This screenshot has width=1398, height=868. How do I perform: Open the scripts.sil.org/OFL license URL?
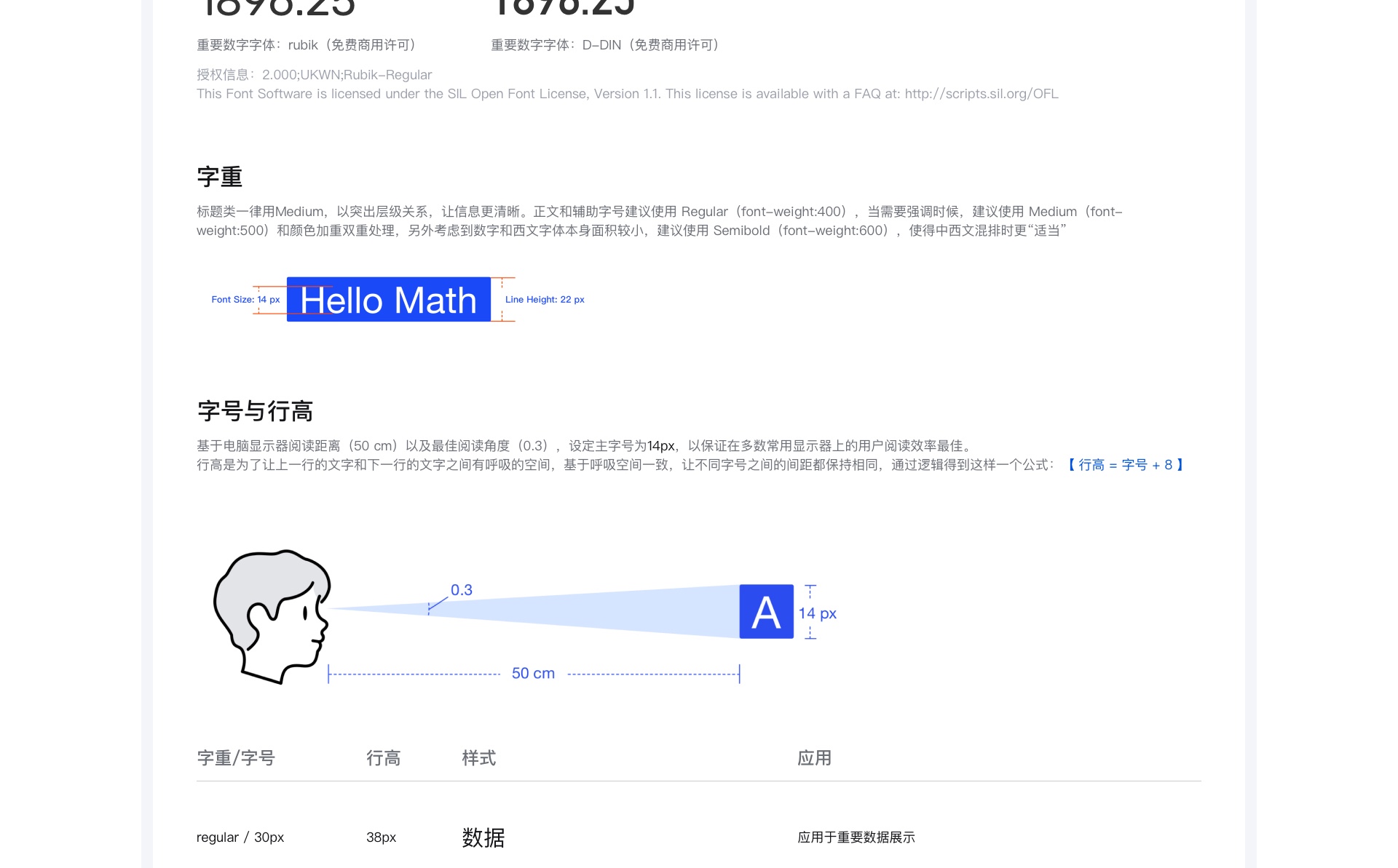[981, 94]
